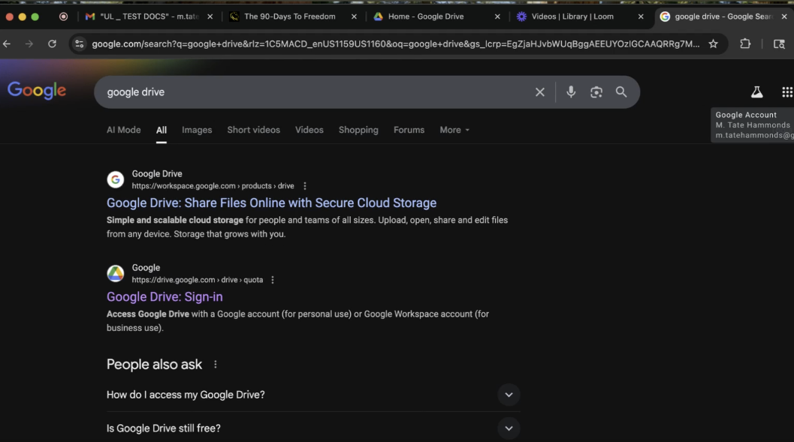Submit search with the magnifier icon
This screenshot has width=794, height=442.
[620, 92]
